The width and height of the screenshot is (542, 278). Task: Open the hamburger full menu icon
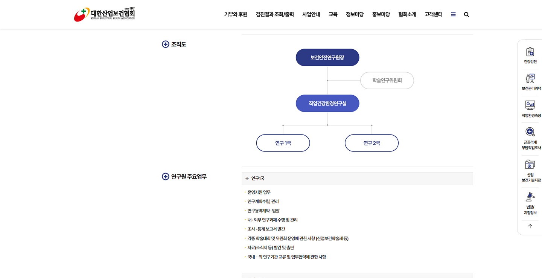point(453,15)
